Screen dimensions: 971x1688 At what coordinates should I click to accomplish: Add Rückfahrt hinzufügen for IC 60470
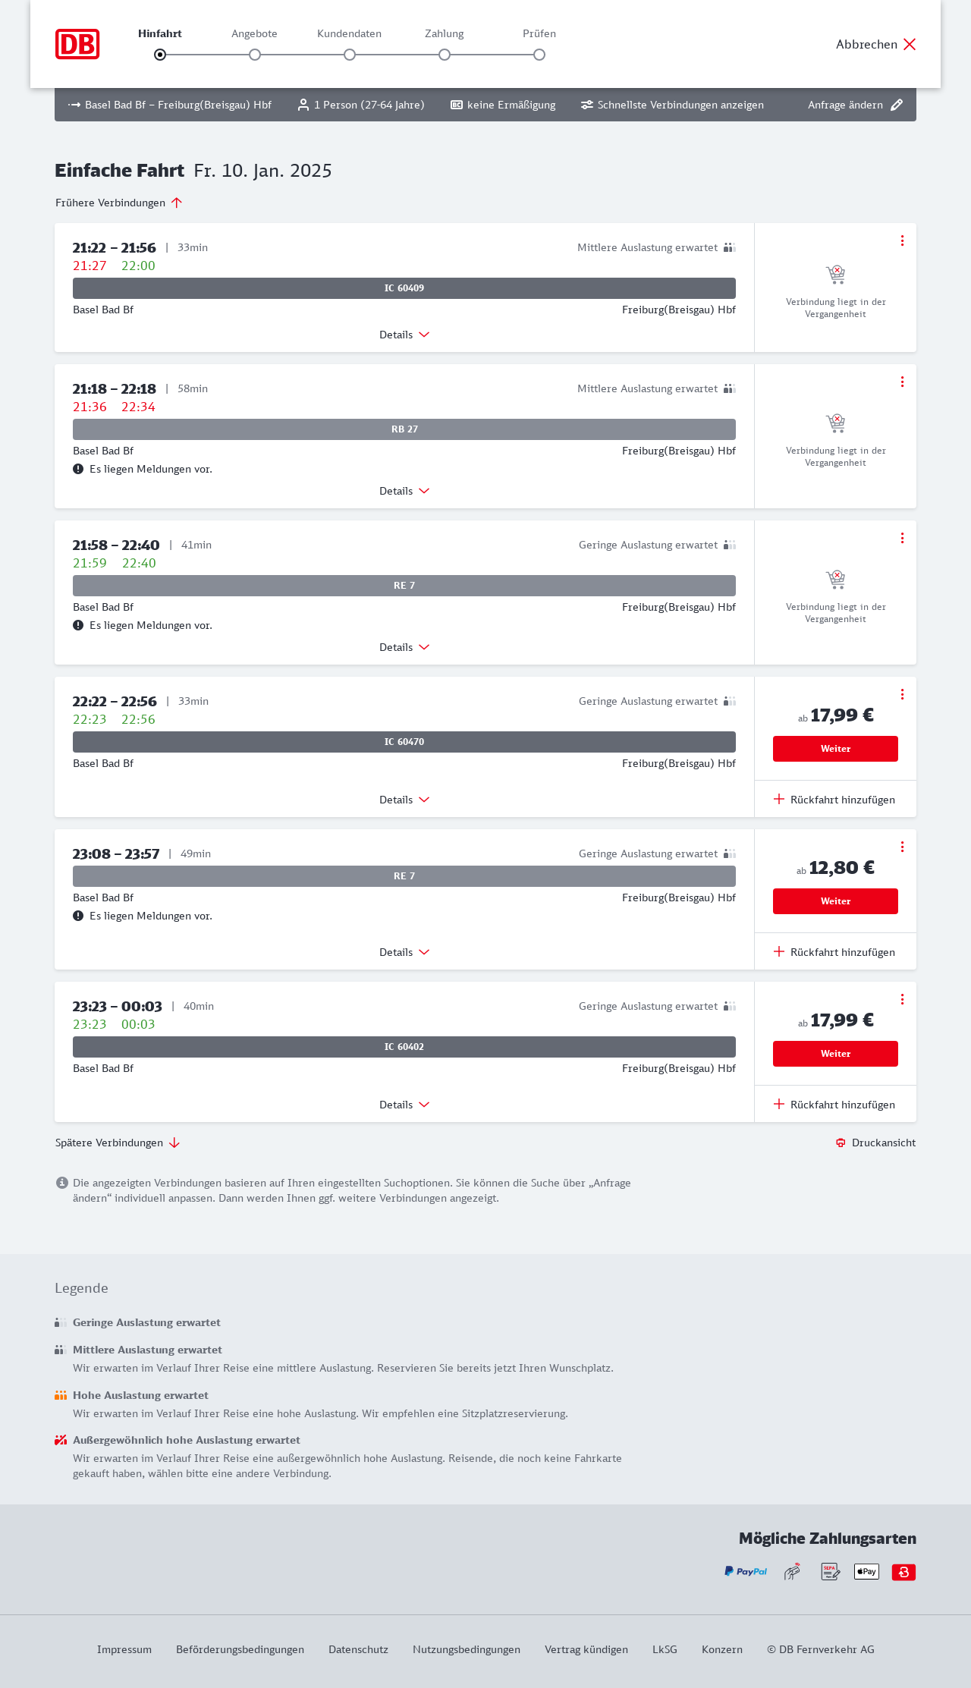point(834,800)
